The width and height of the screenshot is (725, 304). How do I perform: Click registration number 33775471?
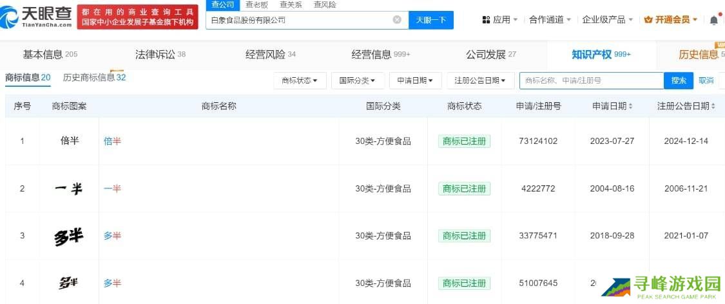538,236
